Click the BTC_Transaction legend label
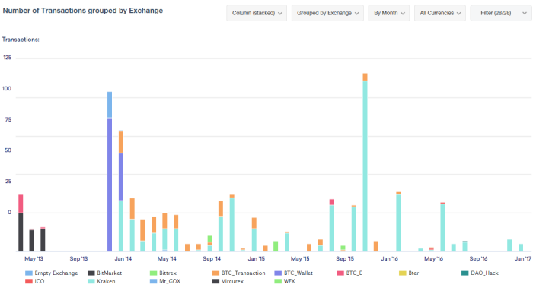Image resolution: width=533 pixels, height=294 pixels. point(244,273)
